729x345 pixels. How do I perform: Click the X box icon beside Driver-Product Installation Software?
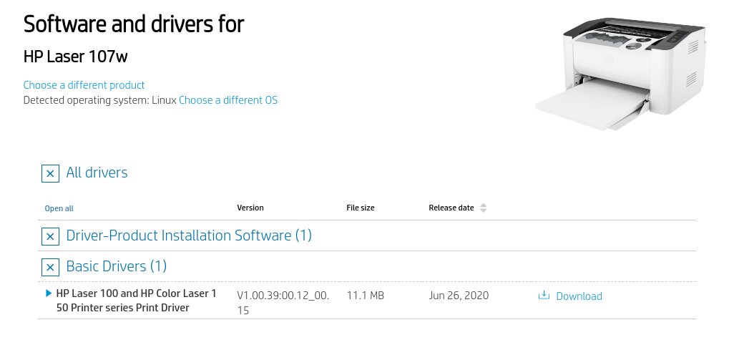click(50, 236)
